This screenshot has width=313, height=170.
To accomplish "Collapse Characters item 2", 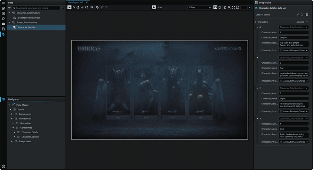I will [x=258, y=88].
